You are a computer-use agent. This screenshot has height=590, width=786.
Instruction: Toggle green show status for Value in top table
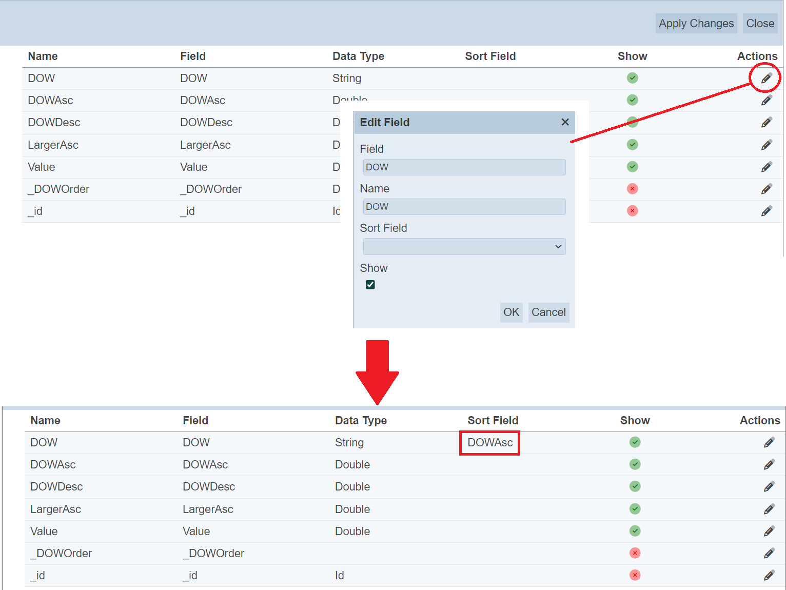point(632,167)
